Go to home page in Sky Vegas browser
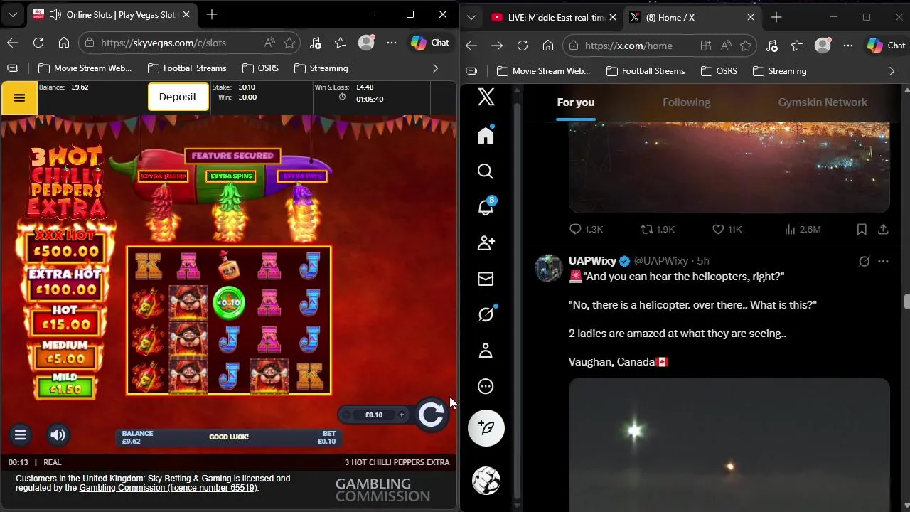Screen dimensions: 910x512 point(64,43)
